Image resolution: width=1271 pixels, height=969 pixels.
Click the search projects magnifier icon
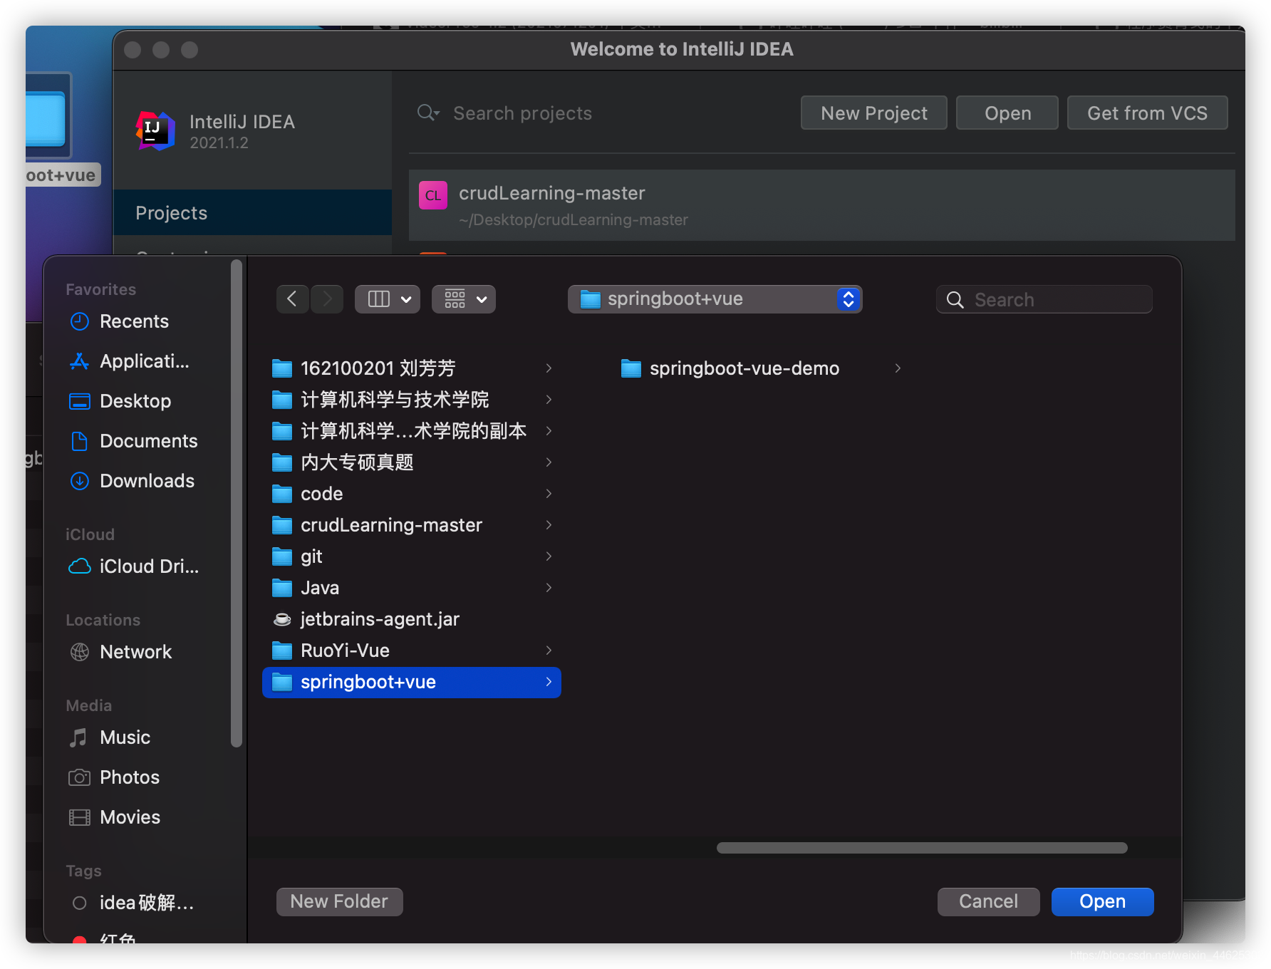point(428,113)
